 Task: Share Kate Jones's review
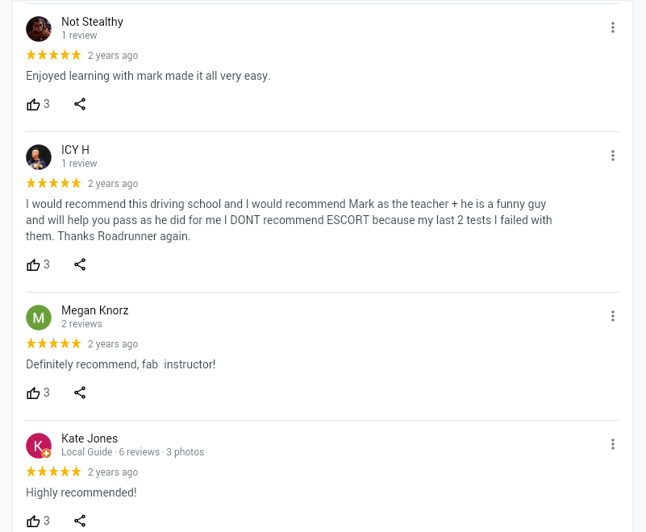(80, 521)
